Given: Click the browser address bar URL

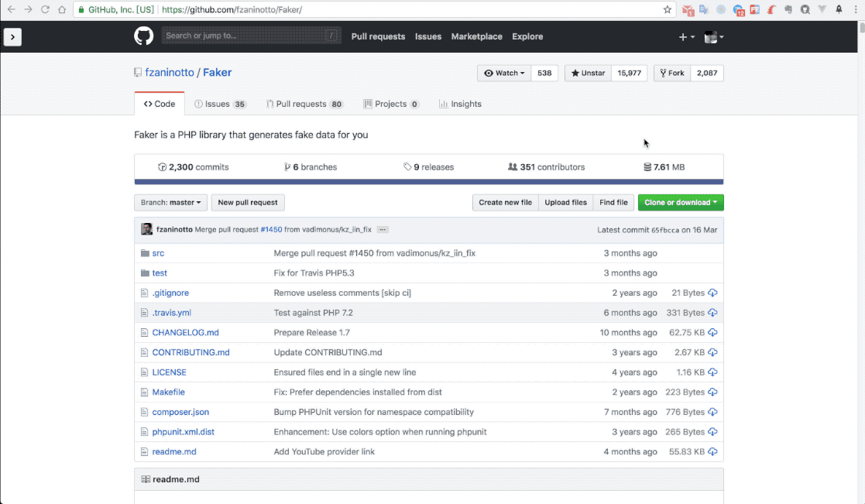Looking at the screenshot, I should (x=232, y=9).
